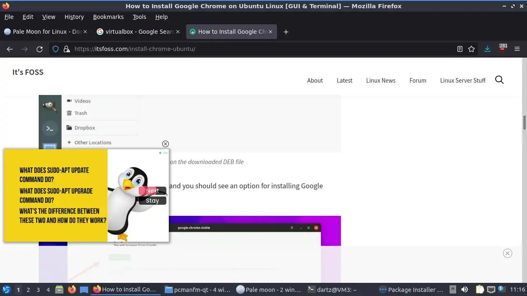Close the virtualbox Google Search tab

tap(178, 32)
